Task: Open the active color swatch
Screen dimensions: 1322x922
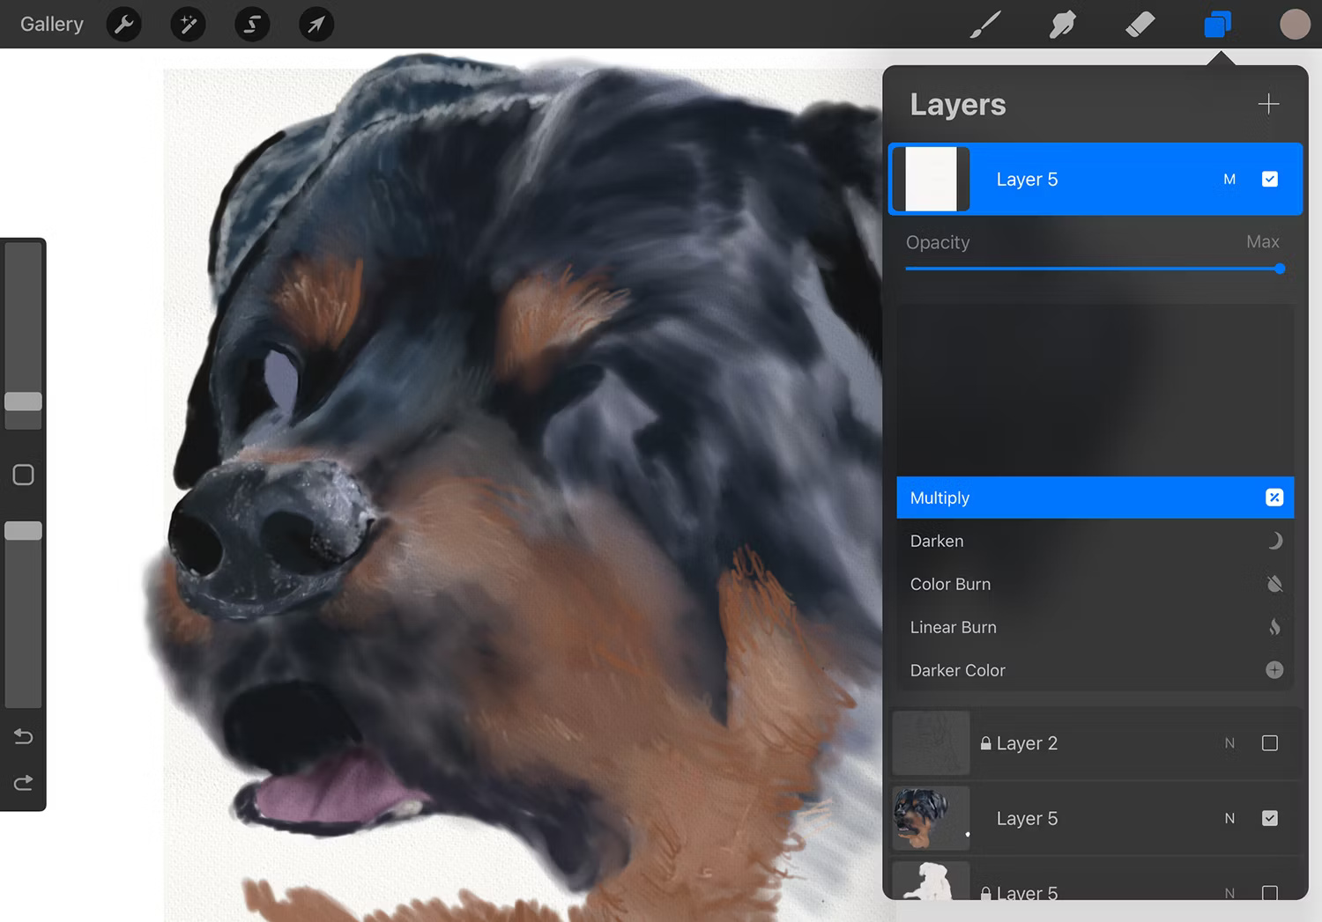Action: pos(1295,24)
